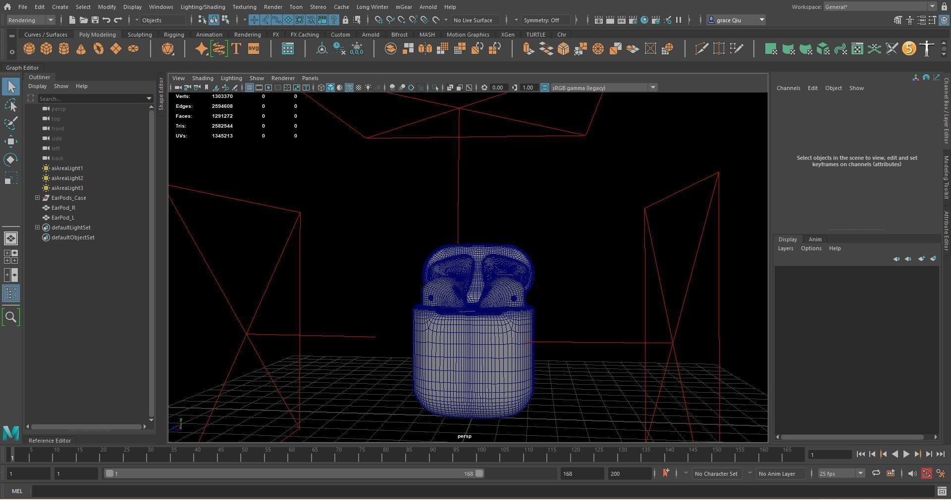Toggle the viewport grid display button
This screenshot has width=951, height=500.
249,88
